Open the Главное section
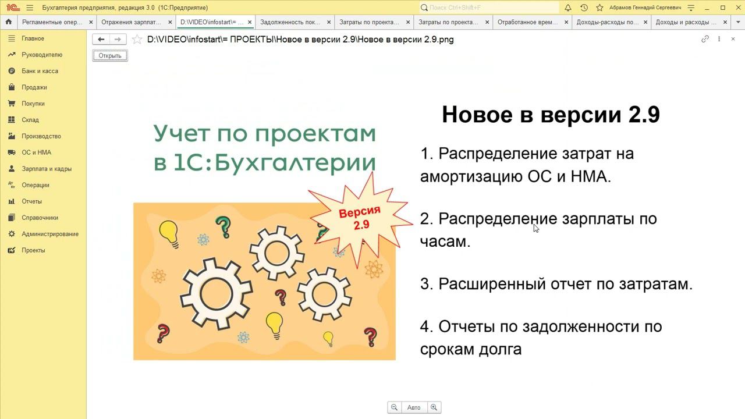 coord(43,38)
